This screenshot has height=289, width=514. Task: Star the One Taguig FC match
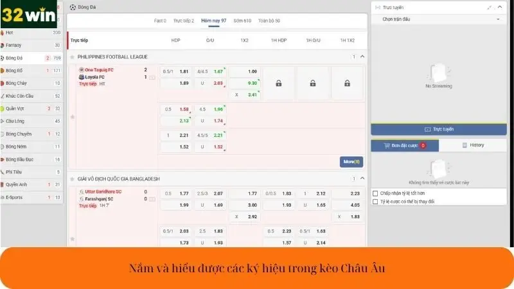click(x=73, y=117)
